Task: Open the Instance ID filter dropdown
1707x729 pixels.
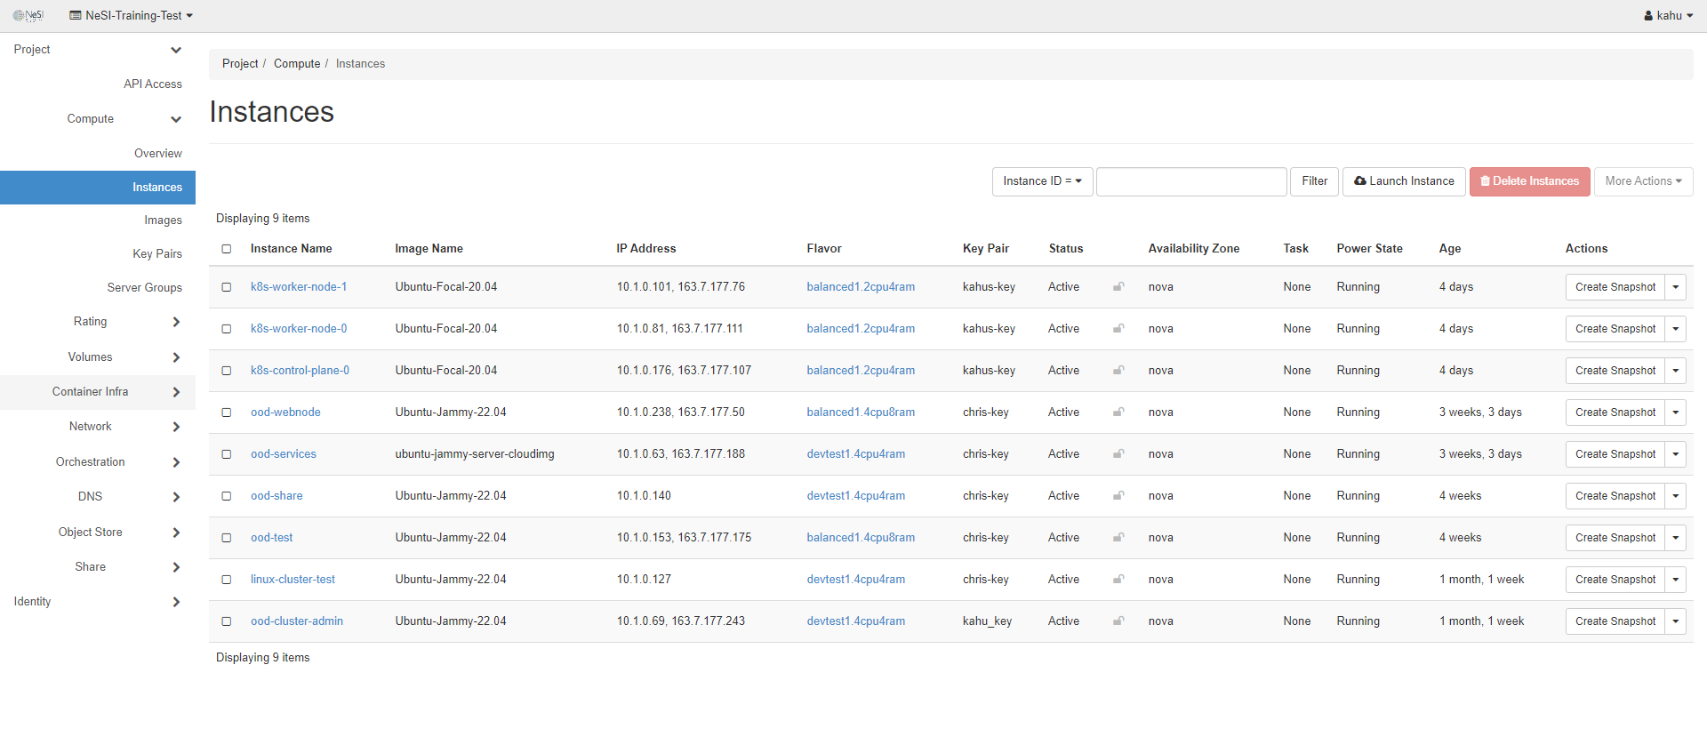Action: click(x=1042, y=181)
